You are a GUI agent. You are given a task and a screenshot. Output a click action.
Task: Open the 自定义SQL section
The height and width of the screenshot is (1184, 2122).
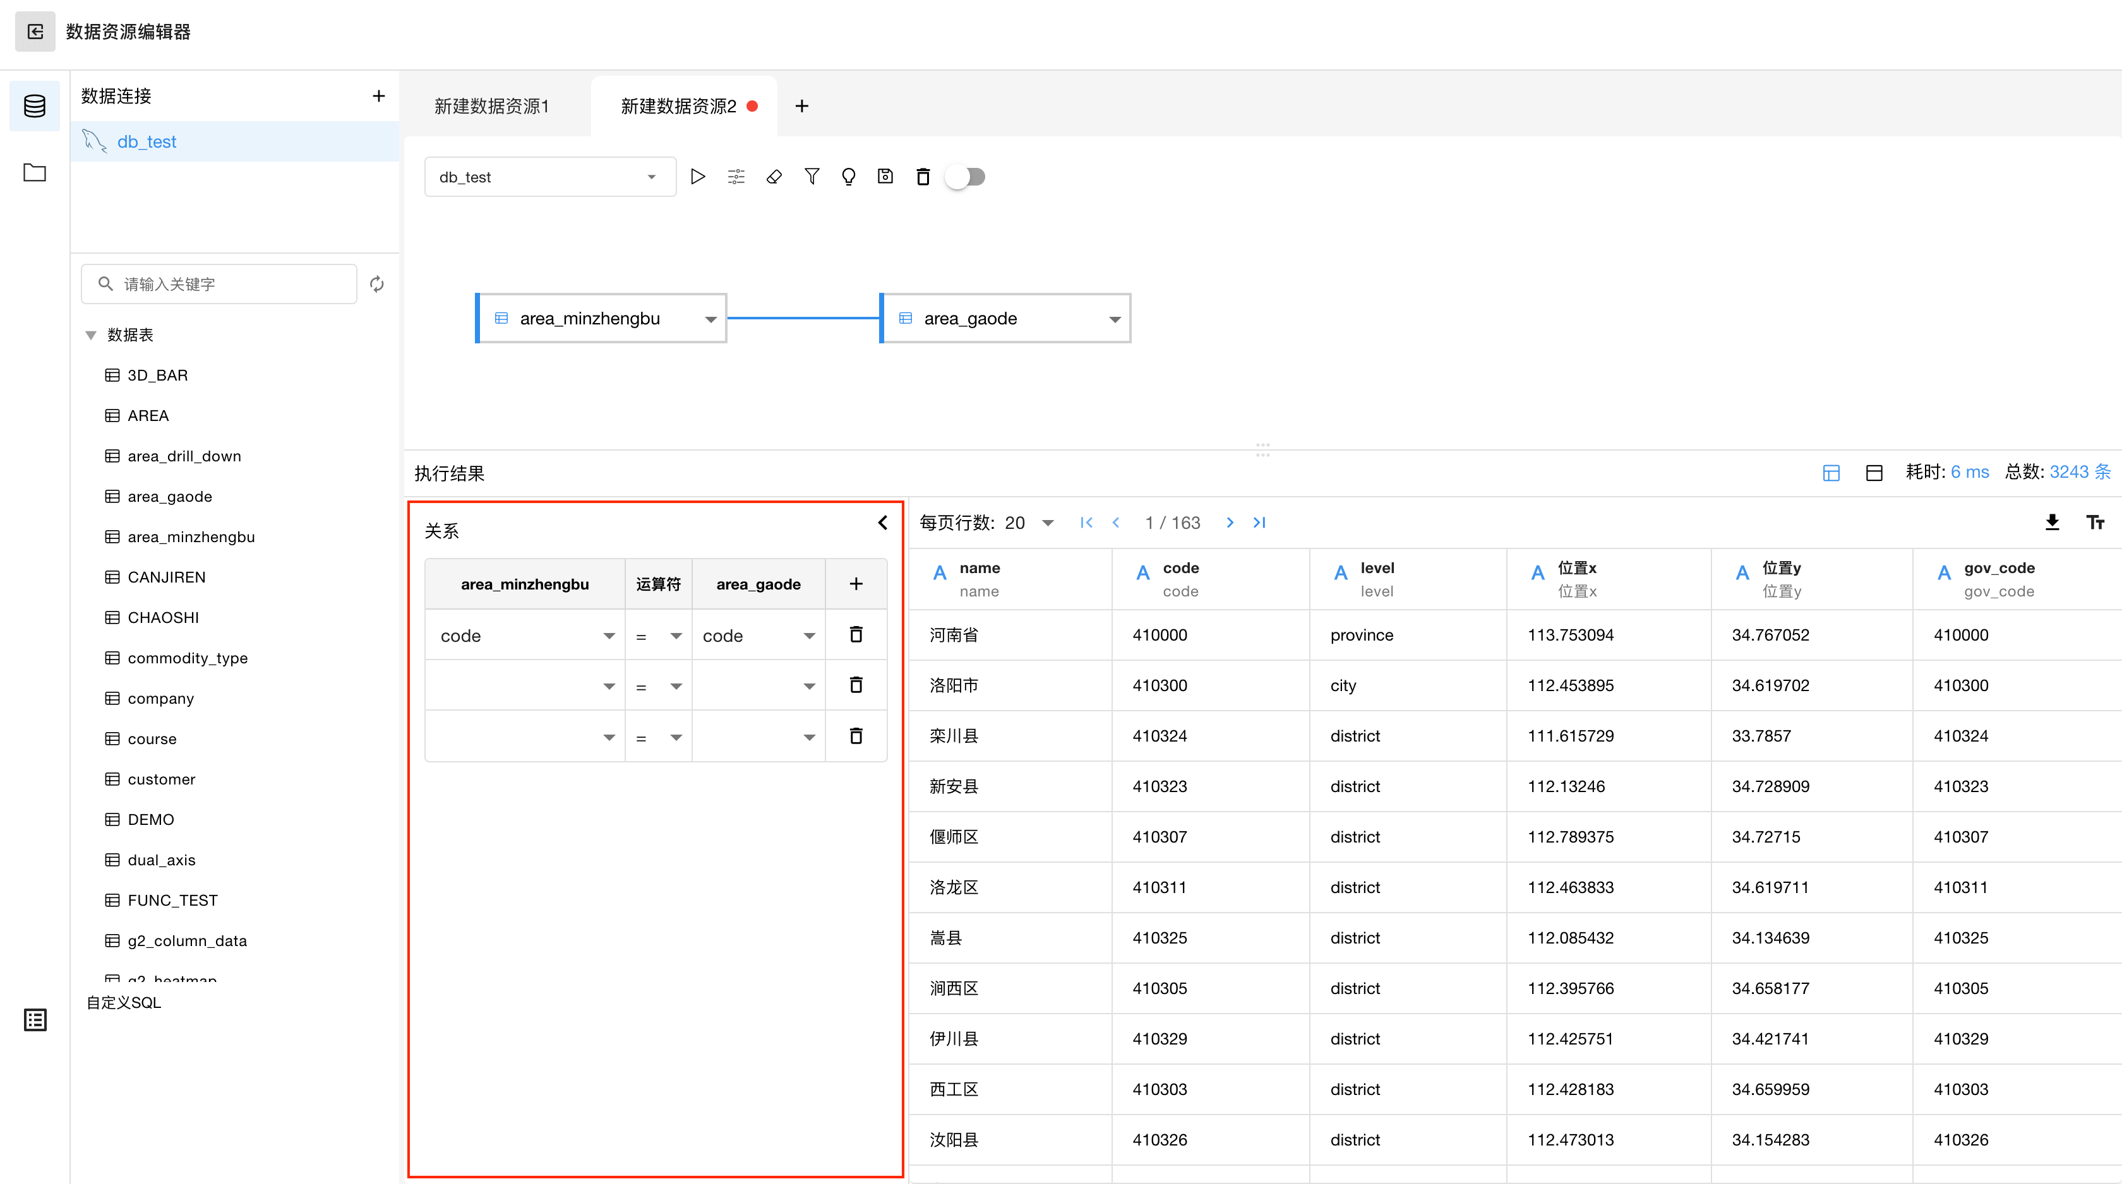(x=124, y=1002)
